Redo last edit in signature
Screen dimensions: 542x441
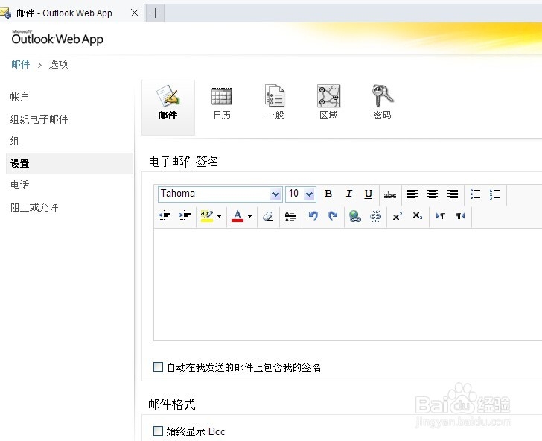333,216
